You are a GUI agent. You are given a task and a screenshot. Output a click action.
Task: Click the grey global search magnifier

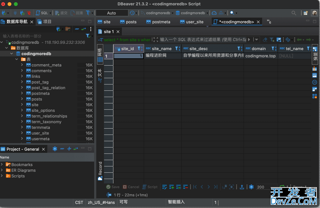point(294,13)
